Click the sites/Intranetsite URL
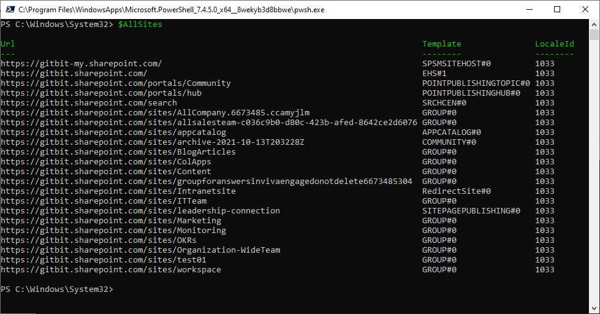The height and width of the screenshot is (314, 600). click(x=118, y=191)
